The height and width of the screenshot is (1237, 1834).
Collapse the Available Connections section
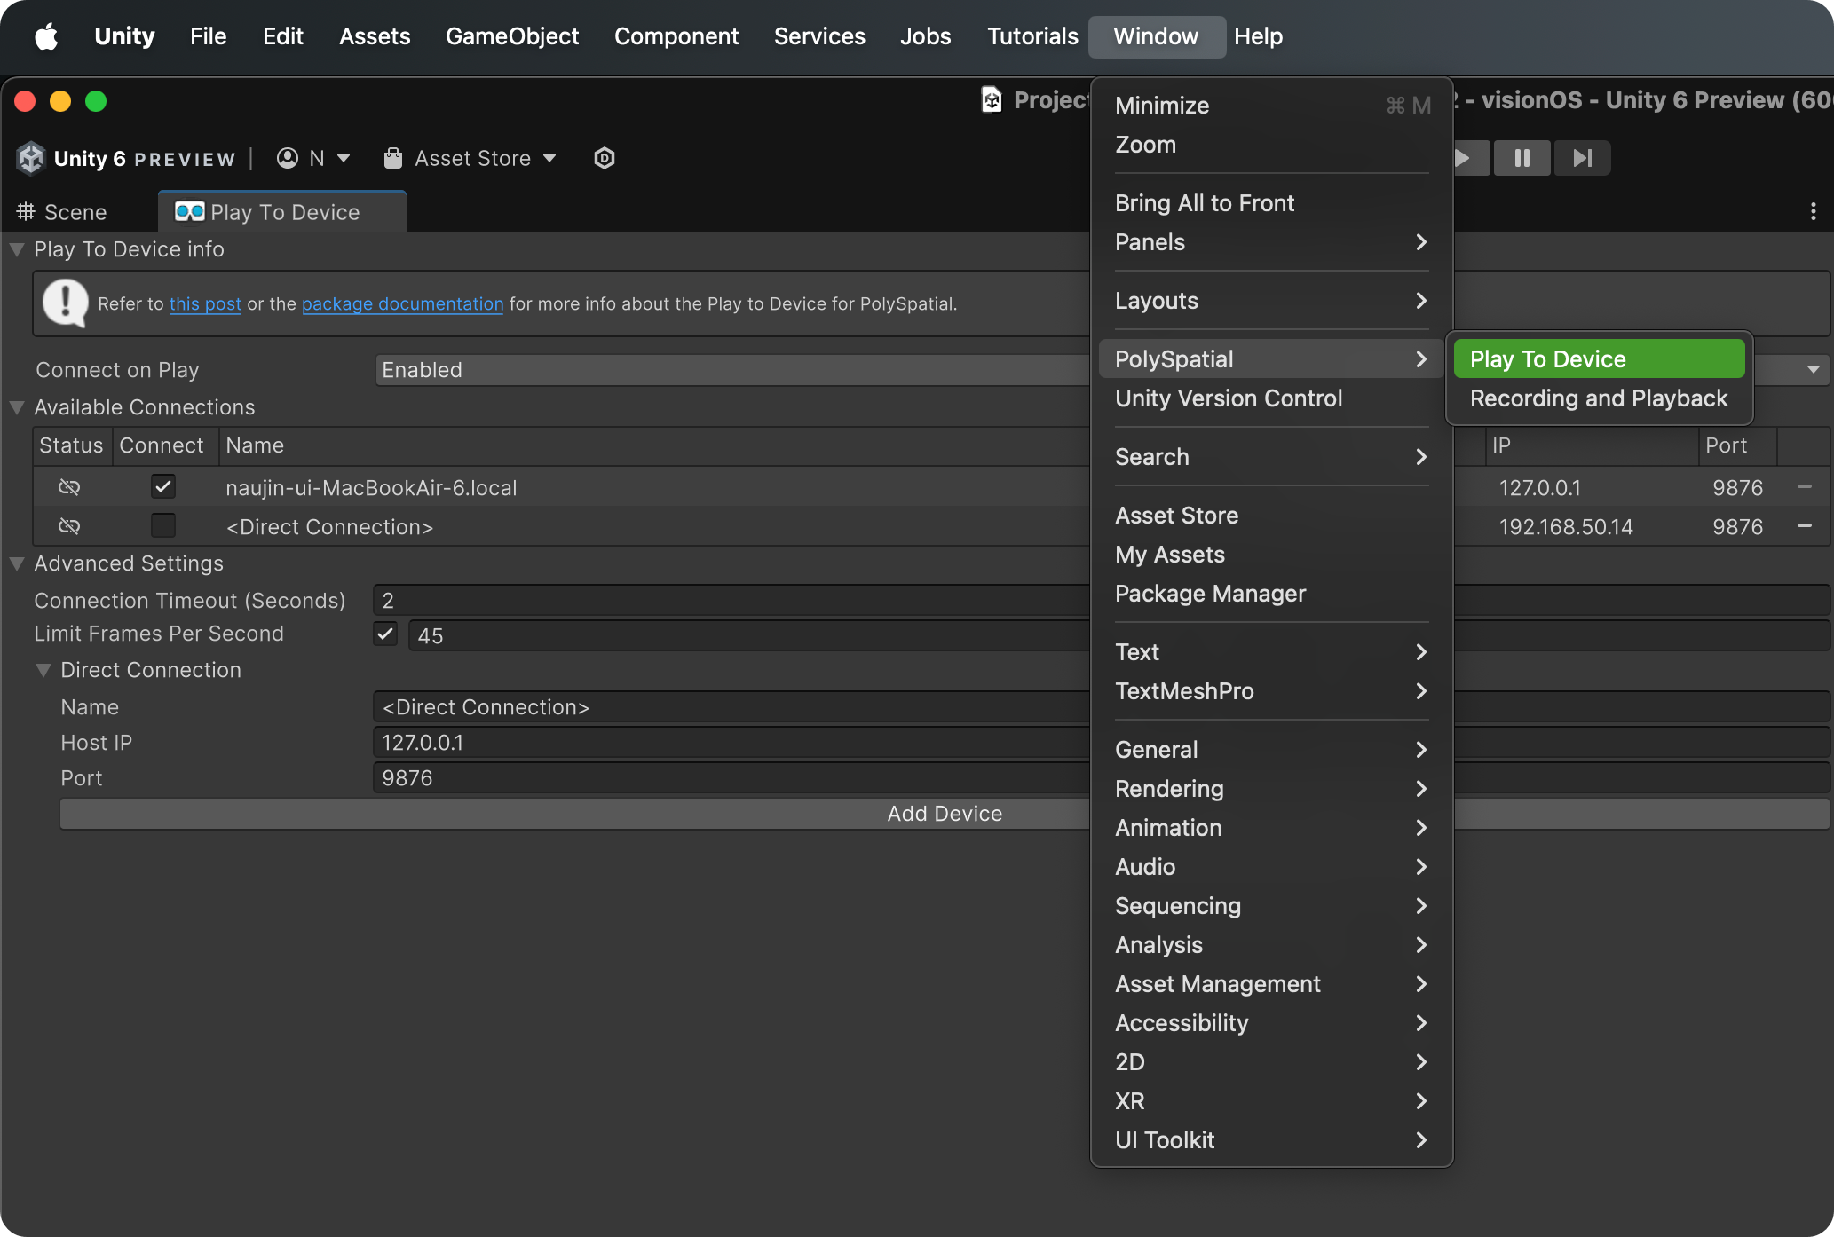click(17, 407)
